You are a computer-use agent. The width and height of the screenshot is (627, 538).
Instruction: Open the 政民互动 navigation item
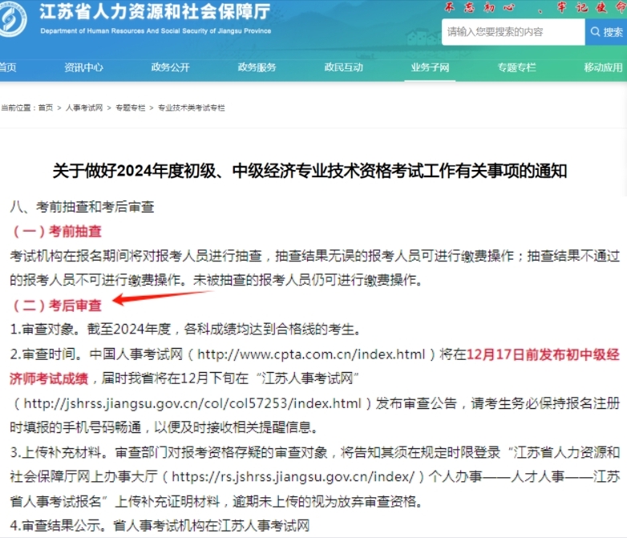coord(343,67)
